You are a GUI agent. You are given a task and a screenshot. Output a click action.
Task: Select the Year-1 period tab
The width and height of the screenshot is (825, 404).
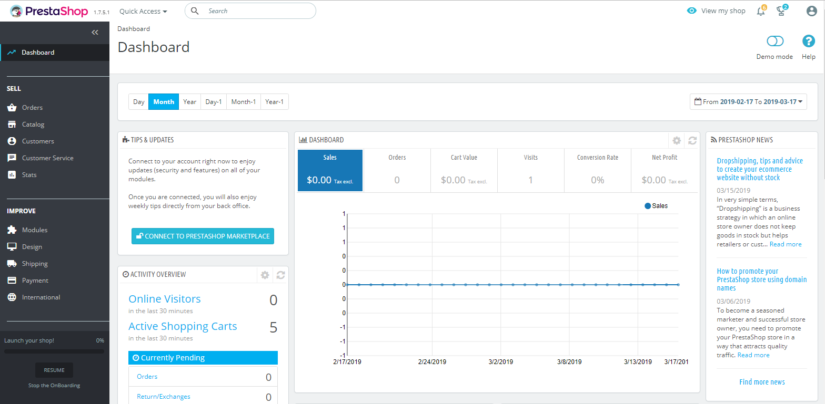pos(275,101)
